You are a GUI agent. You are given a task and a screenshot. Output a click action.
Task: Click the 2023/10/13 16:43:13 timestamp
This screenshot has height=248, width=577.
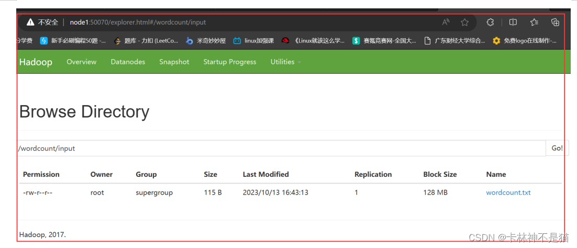tap(275, 193)
